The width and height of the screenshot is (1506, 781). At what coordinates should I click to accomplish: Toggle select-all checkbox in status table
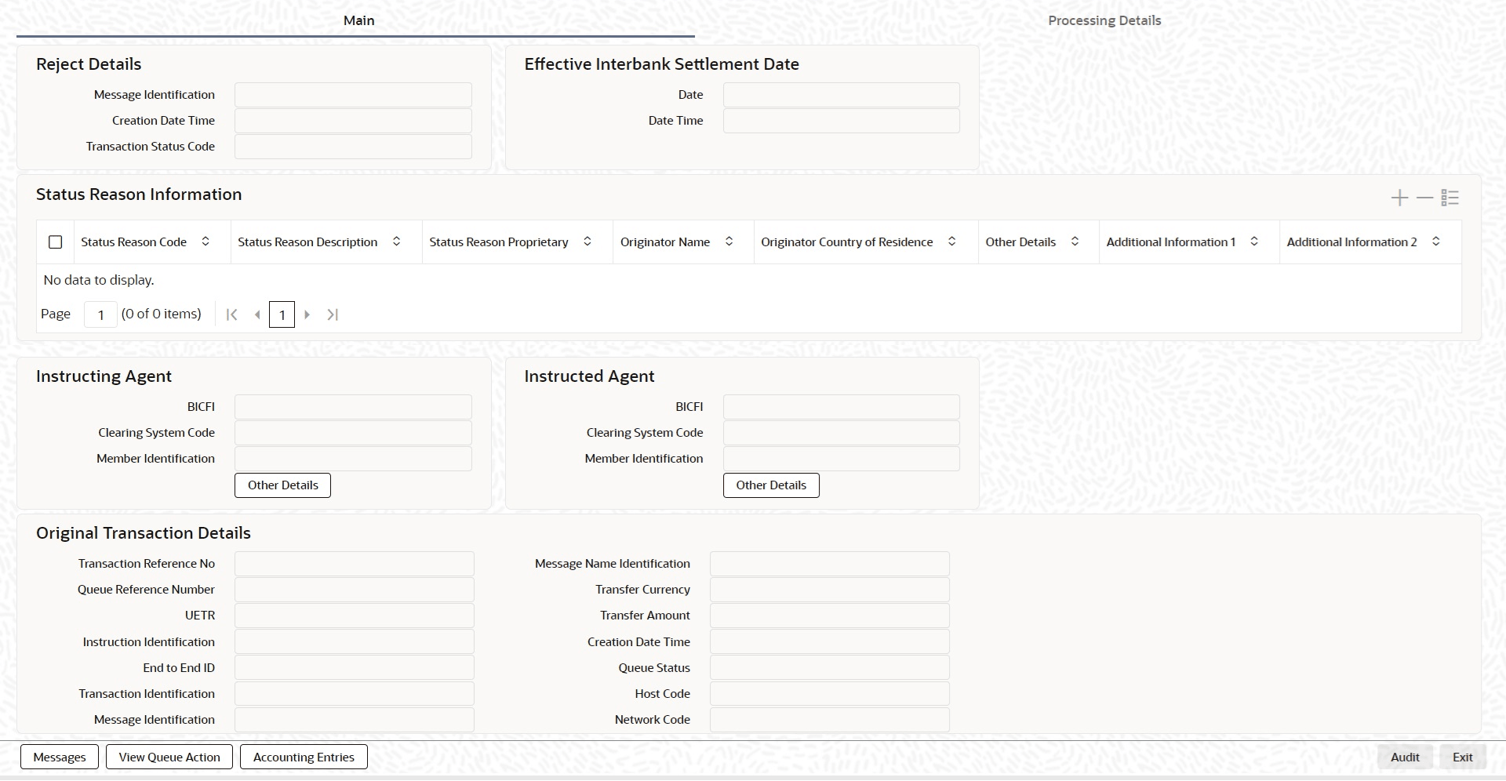[x=56, y=242]
